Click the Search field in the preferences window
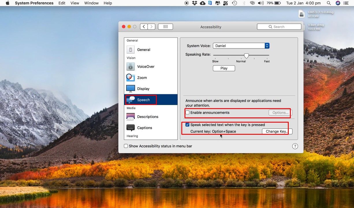The image size is (354, 208). coord(279,27)
